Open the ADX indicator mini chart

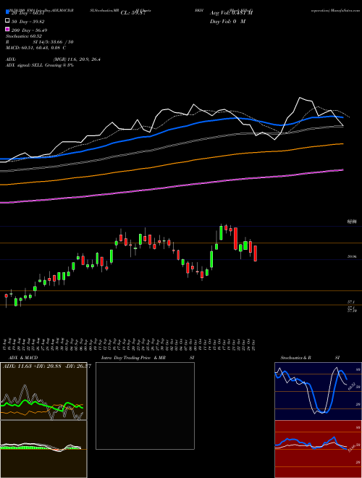43,391
